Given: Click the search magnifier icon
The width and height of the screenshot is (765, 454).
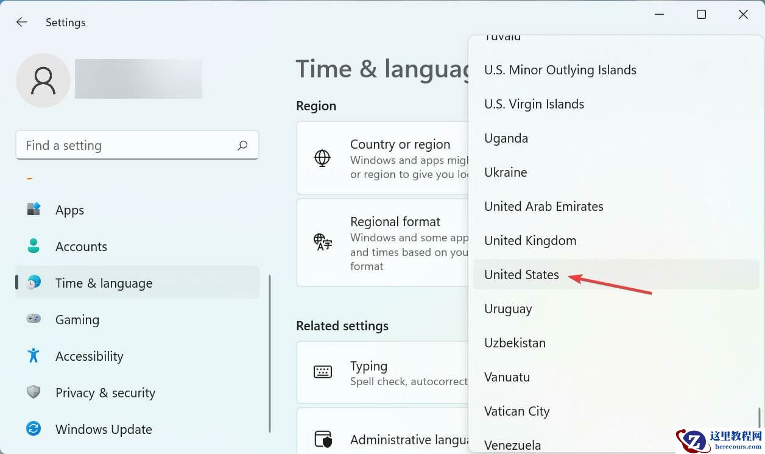Looking at the screenshot, I should (242, 146).
